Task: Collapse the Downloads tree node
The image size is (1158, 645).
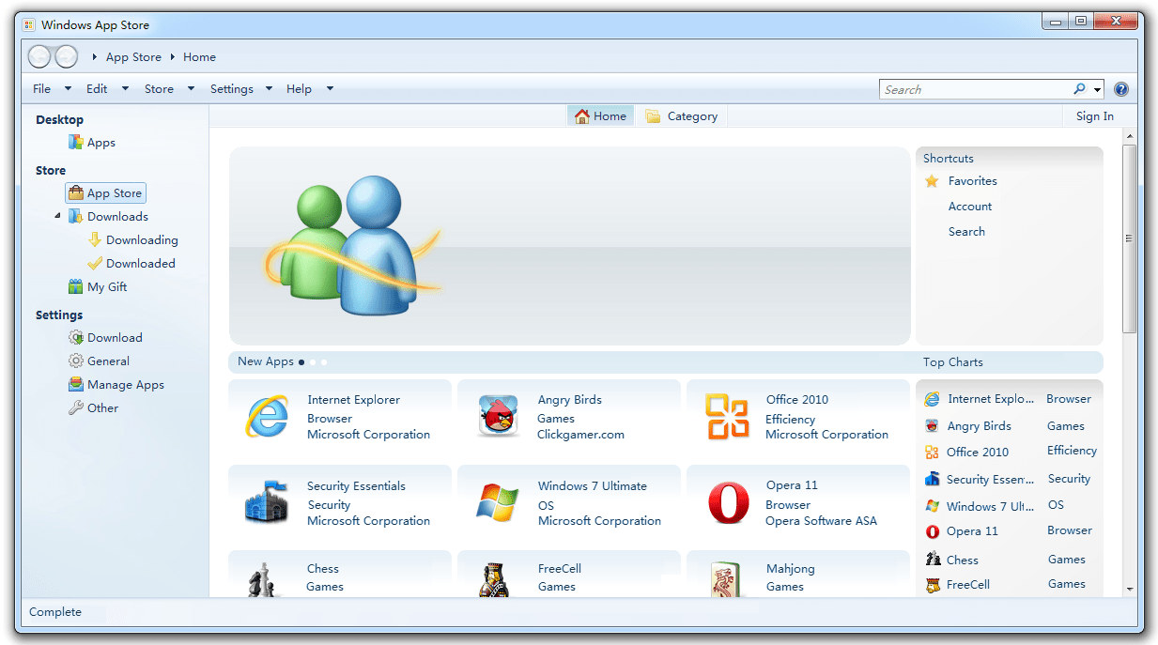Action: click(57, 216)
